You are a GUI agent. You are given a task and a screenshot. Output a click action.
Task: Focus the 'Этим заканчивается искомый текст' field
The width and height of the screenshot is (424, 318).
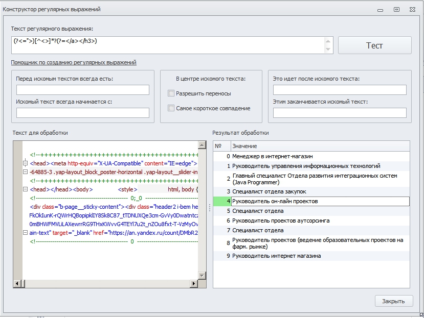(x=340, y=113)
